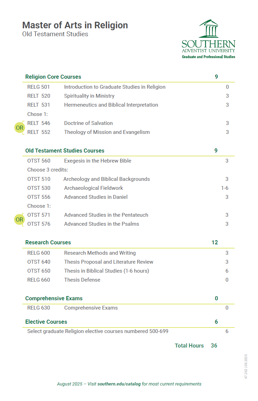Select Exegesis in the Hebrew Bible row

click(x=97, y=160)
